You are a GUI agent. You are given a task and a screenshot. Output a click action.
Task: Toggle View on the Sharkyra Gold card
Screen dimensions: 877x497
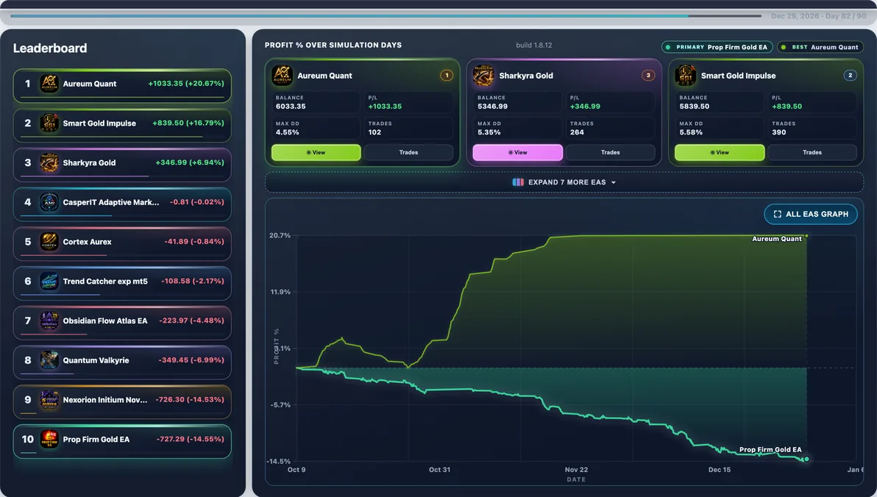pyautogui.click(x=518, y=153)
